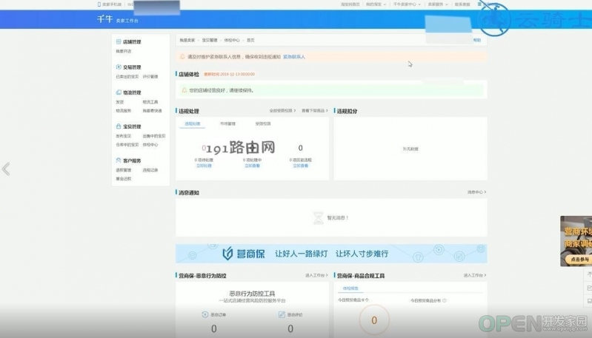
Task: Open 违规记录 in sidebar
Action: [150, 170]
